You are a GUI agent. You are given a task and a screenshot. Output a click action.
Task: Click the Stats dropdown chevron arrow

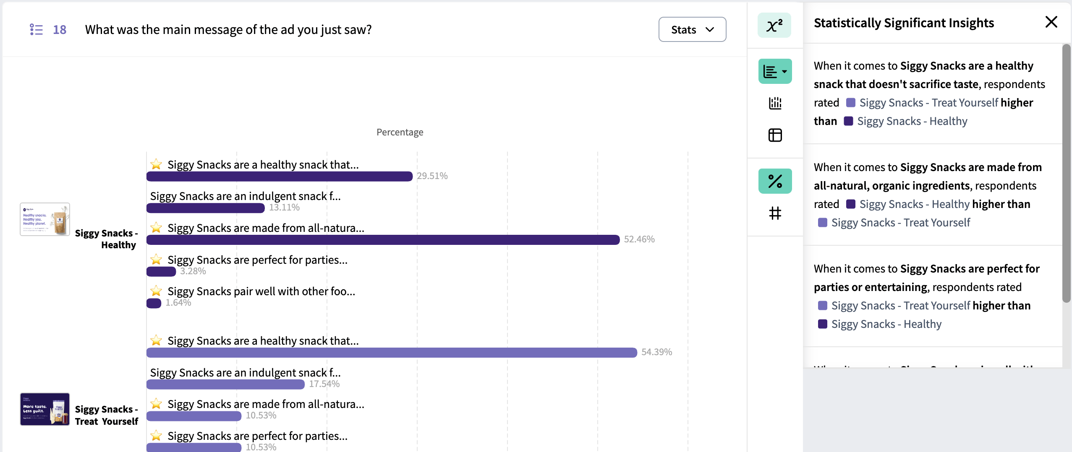(710, 29)
